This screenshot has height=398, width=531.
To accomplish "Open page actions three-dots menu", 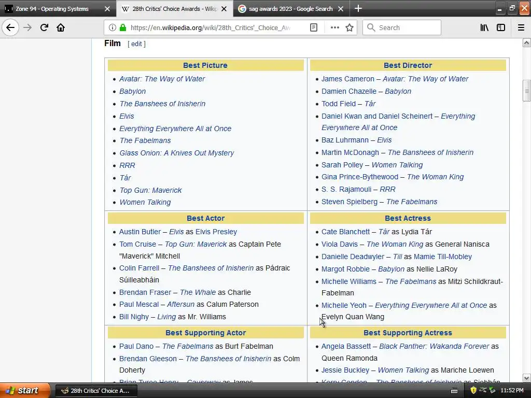I will (x=334, y=27).
